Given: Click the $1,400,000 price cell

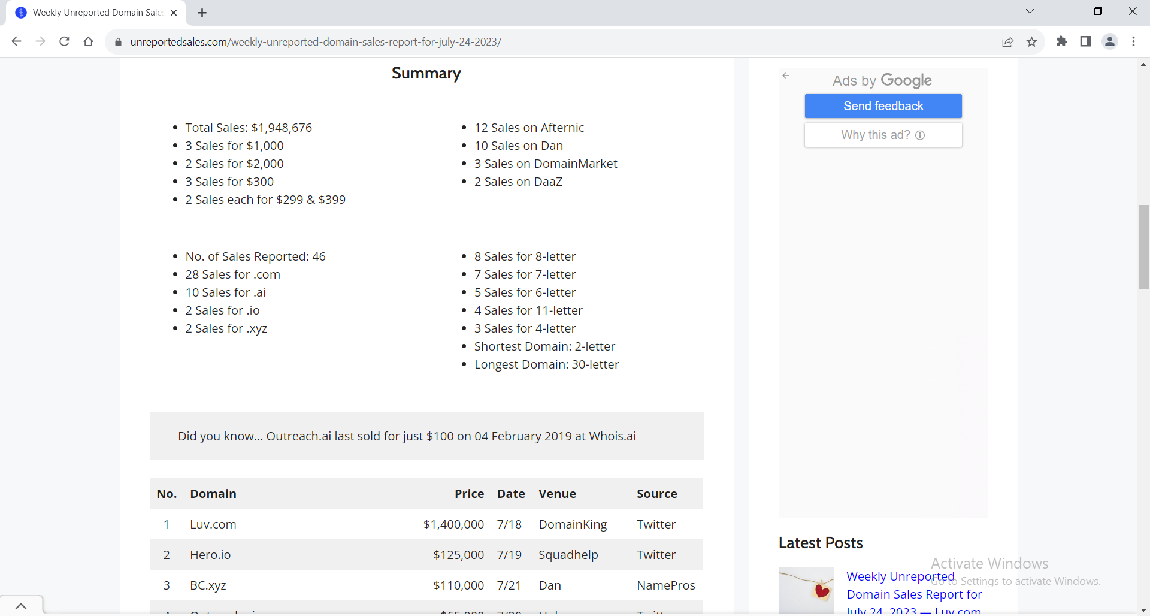Looking at the screenshot, I should tap(453, 524).
